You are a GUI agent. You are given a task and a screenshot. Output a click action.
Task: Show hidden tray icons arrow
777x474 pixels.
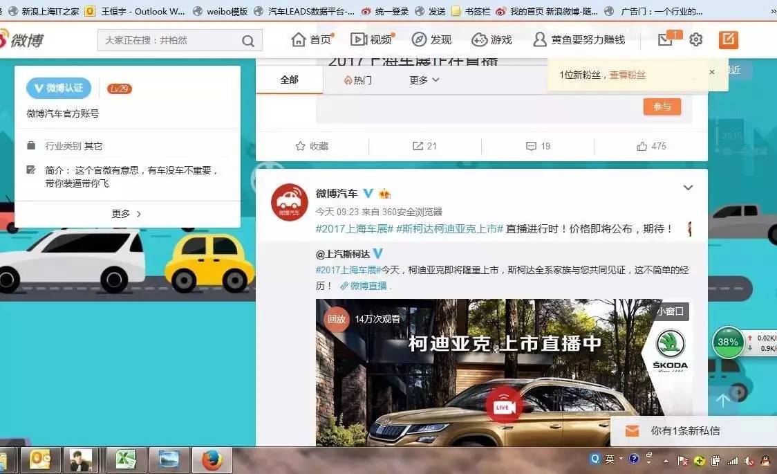666,461
